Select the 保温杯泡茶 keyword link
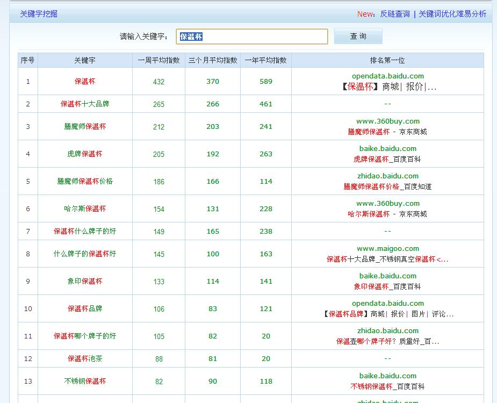497x403 pixels. (x=85, y=359)
